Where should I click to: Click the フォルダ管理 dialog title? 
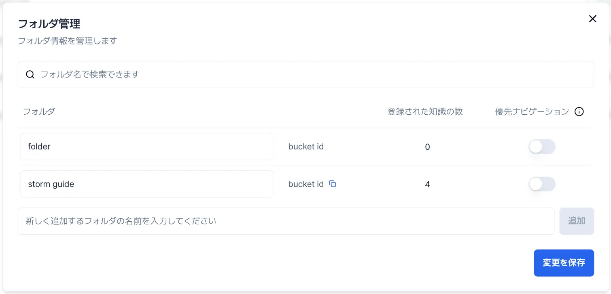(x=49, y=24)
